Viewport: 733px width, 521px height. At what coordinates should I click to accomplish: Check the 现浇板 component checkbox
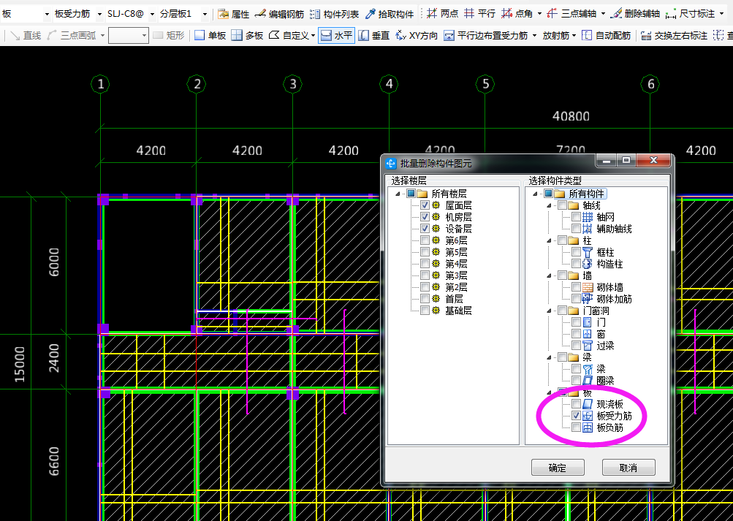(577, 404)
